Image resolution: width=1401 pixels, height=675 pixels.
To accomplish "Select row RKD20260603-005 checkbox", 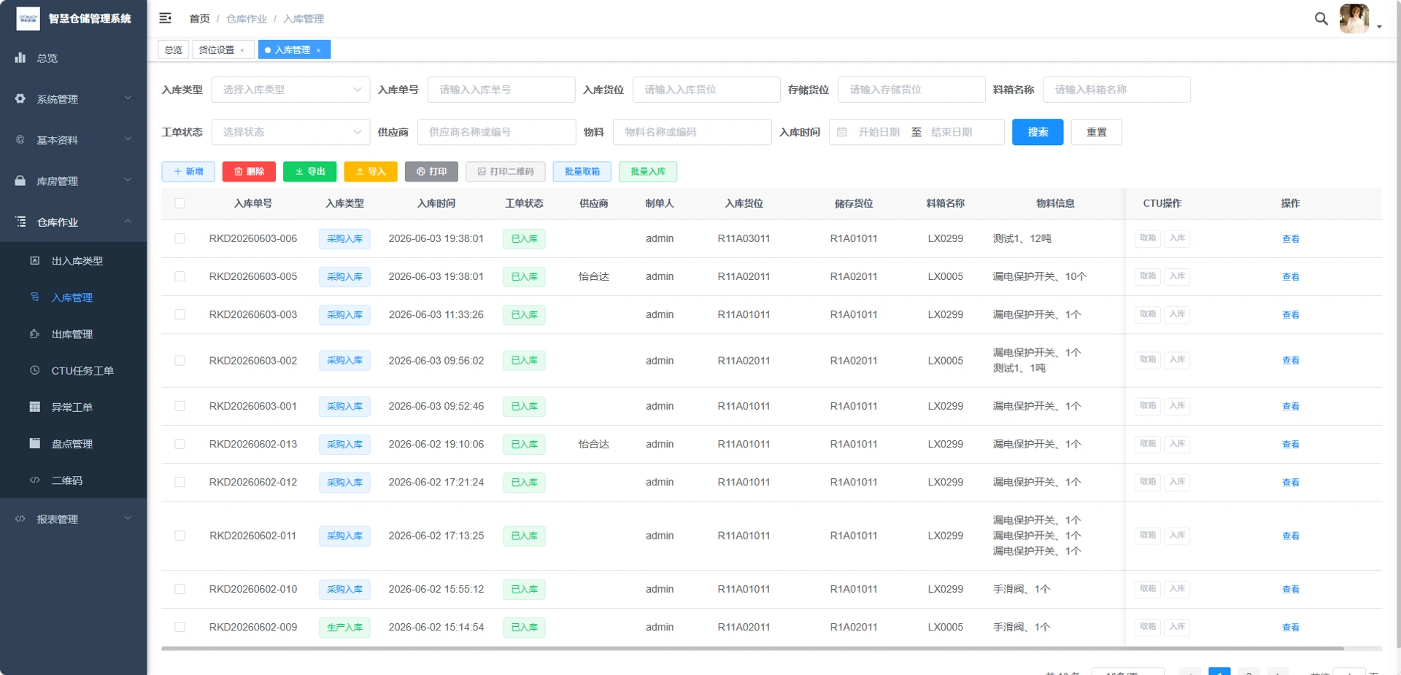I will (180, 276).
